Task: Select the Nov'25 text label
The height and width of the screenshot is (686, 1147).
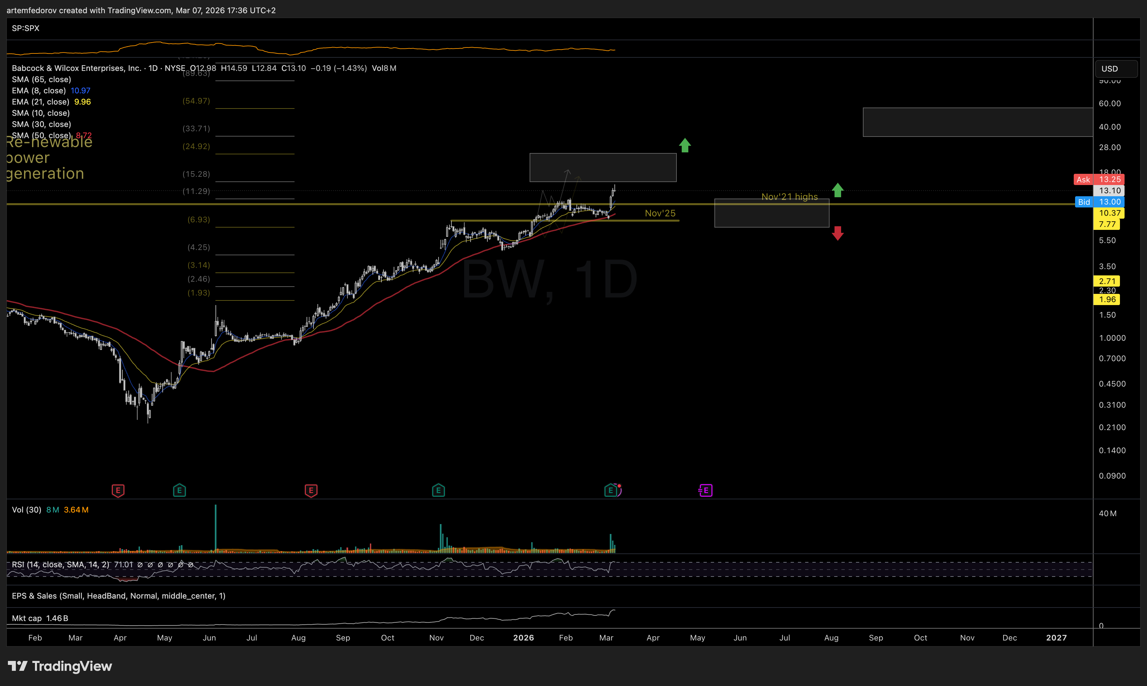Action: [660, 214]
